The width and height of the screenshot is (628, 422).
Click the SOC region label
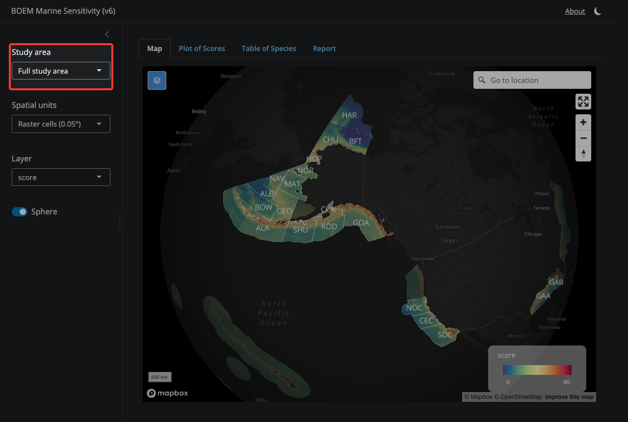(x=445, y=335)
